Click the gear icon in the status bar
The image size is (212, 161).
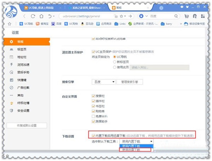pos(7,156)
